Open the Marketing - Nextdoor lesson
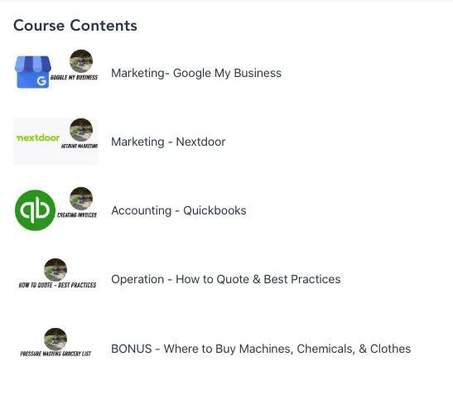453x395 pixels. click(168, 142)
